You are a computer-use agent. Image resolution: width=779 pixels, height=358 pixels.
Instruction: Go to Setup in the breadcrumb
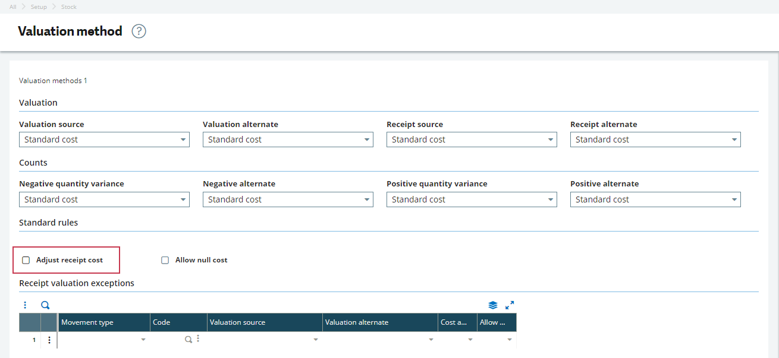pos(39,7)
